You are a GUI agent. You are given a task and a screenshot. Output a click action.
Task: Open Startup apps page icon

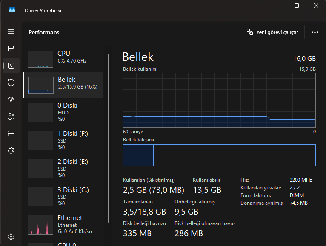[x=11, y=99]
